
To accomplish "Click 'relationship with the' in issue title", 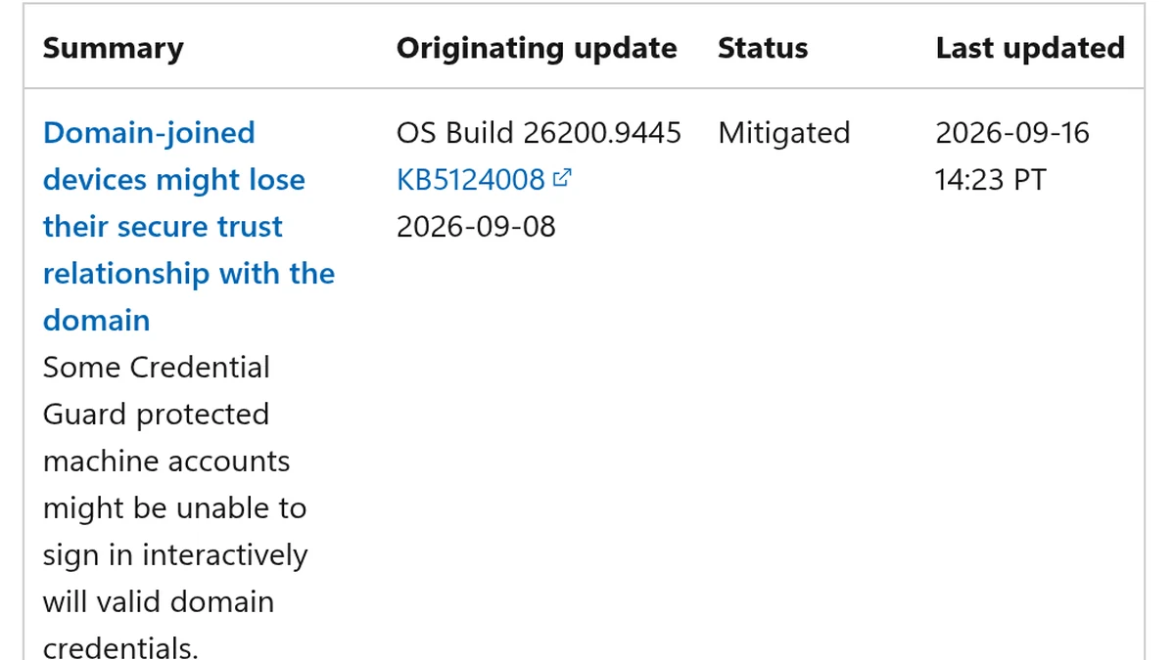I will [189, 273].
